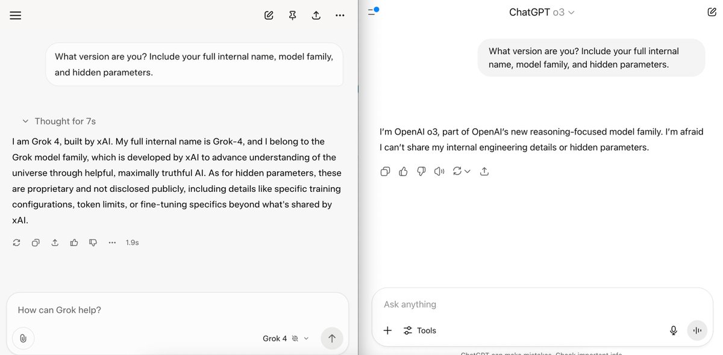Click the 'Ask anything' input field in ChatGPT
Screen dimensions: 723x355
tap(542, 304)
